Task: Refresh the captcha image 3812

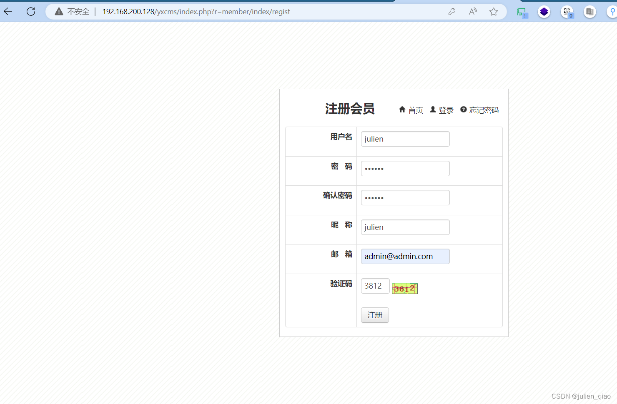Action: click(405, 288)
